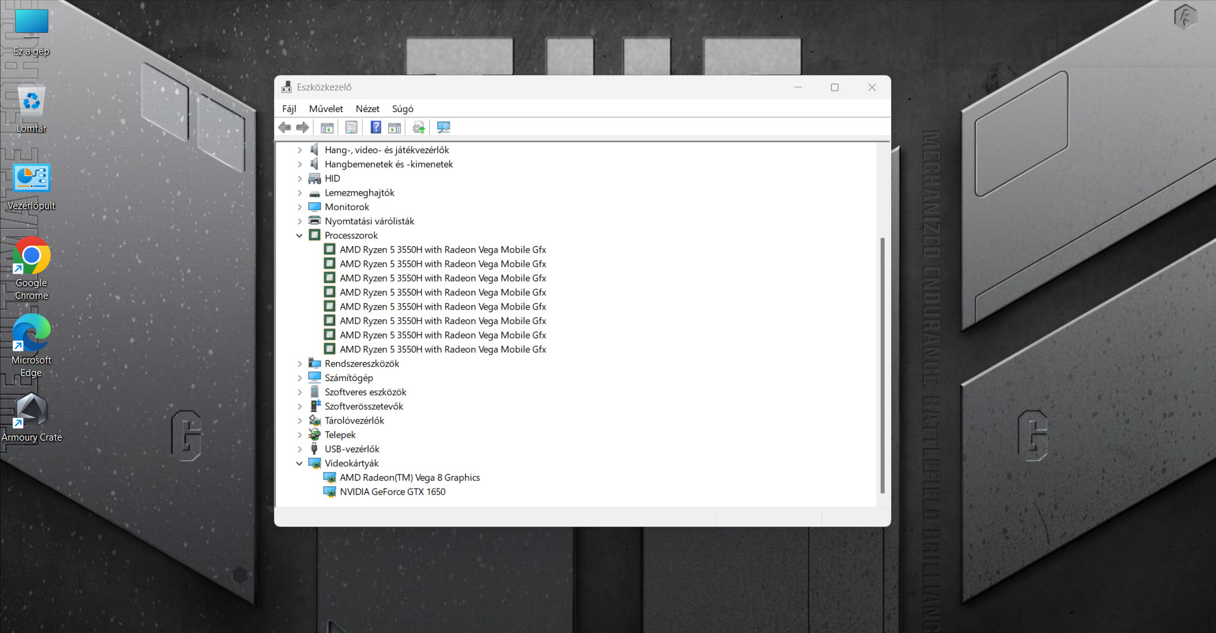
Task: Maximize the Eszközkezelő window
Action: click(x=835, y=87)
